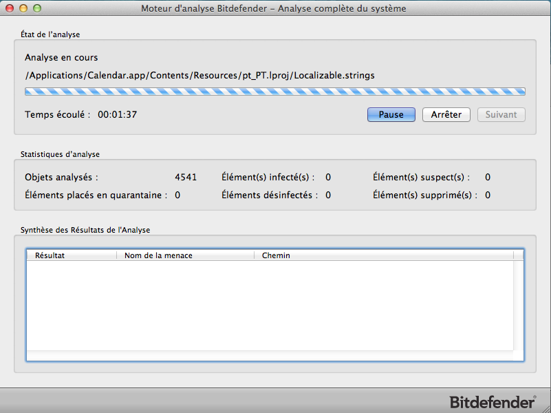Click the Statistiques d'analyse heading
This screenshot has height=413, width=551.
pyautogui.click(x=60, y=154)
